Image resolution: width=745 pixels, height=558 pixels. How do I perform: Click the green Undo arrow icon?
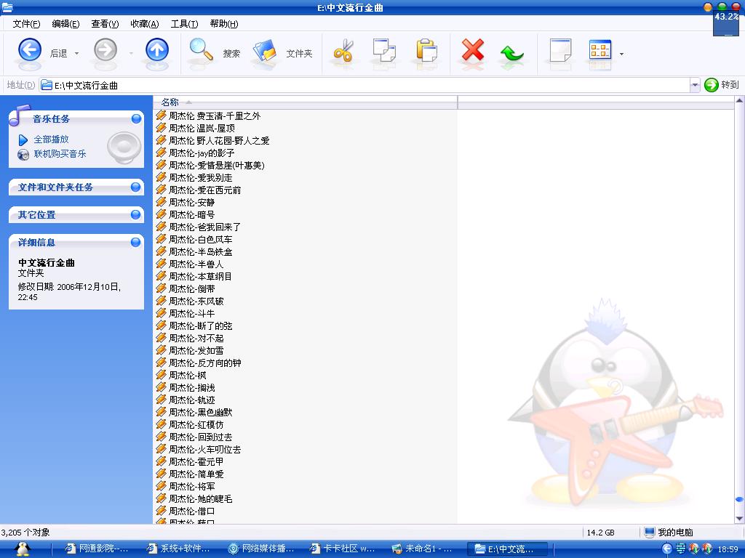pyautogui.click(x=511, y=52)
